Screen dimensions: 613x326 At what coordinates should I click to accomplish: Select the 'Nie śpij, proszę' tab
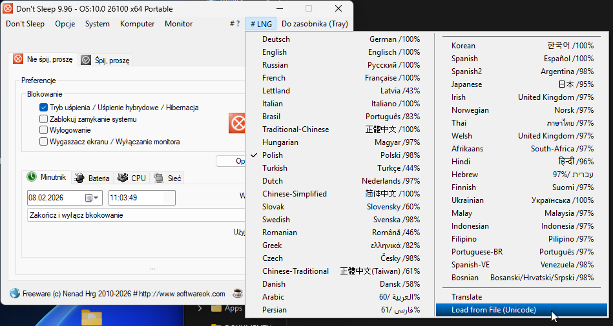click(x=43, y=59)
